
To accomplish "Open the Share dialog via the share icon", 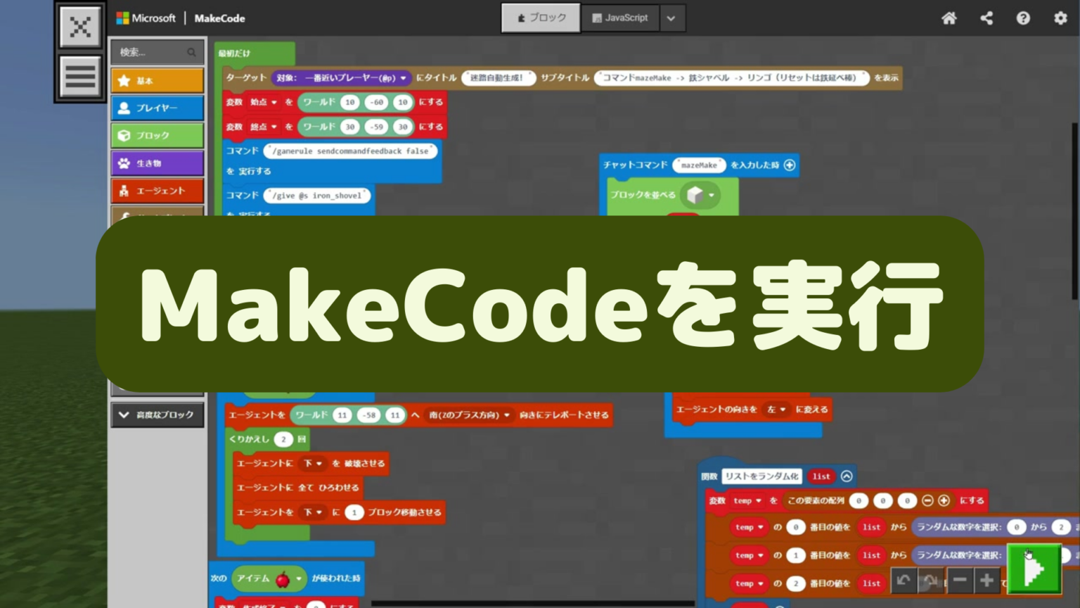I will (x=986, y=19).
